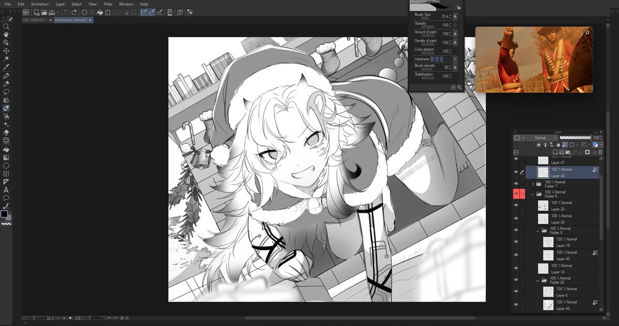Select the Pen tool
Screen dimensions: 619x326
(x=6, y=75)
